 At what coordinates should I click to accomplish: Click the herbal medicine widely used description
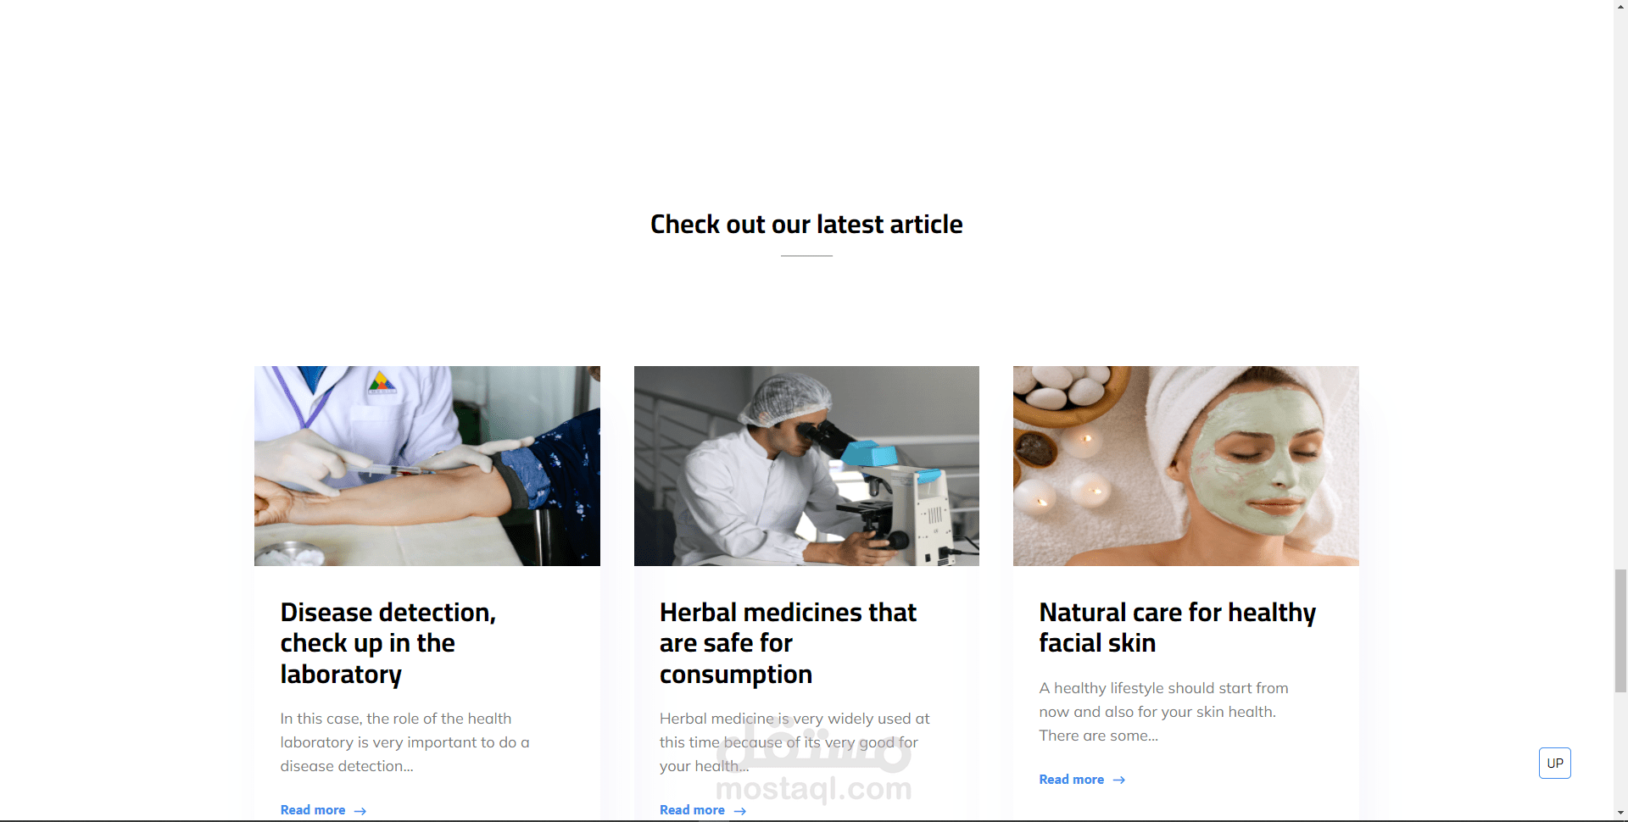794,742
